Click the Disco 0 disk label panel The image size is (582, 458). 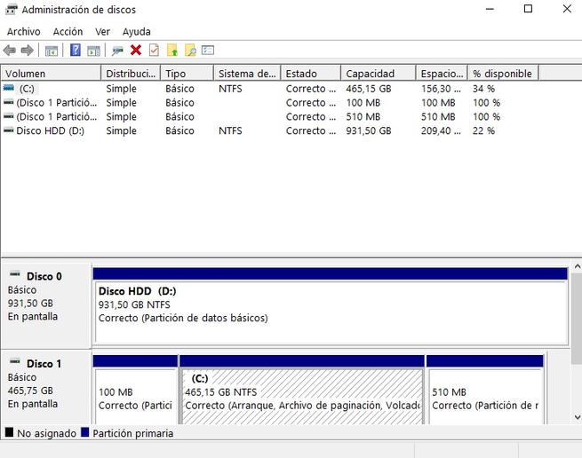[x=46, y=306]
